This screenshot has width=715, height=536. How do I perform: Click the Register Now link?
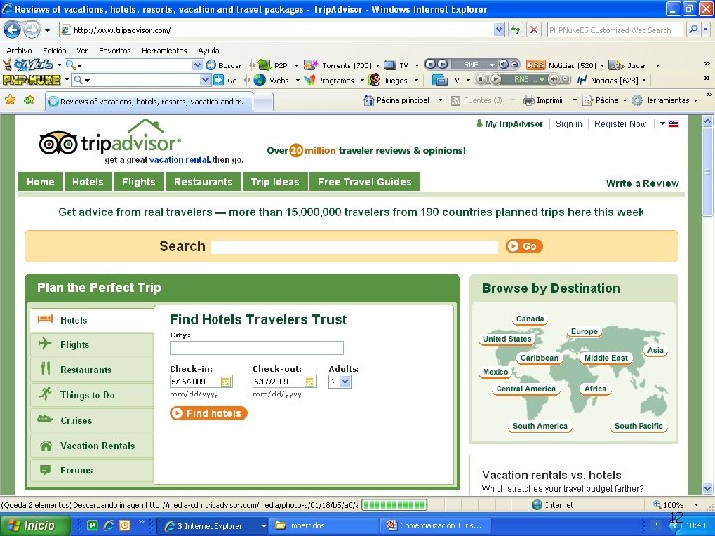(x=620, y=124)
